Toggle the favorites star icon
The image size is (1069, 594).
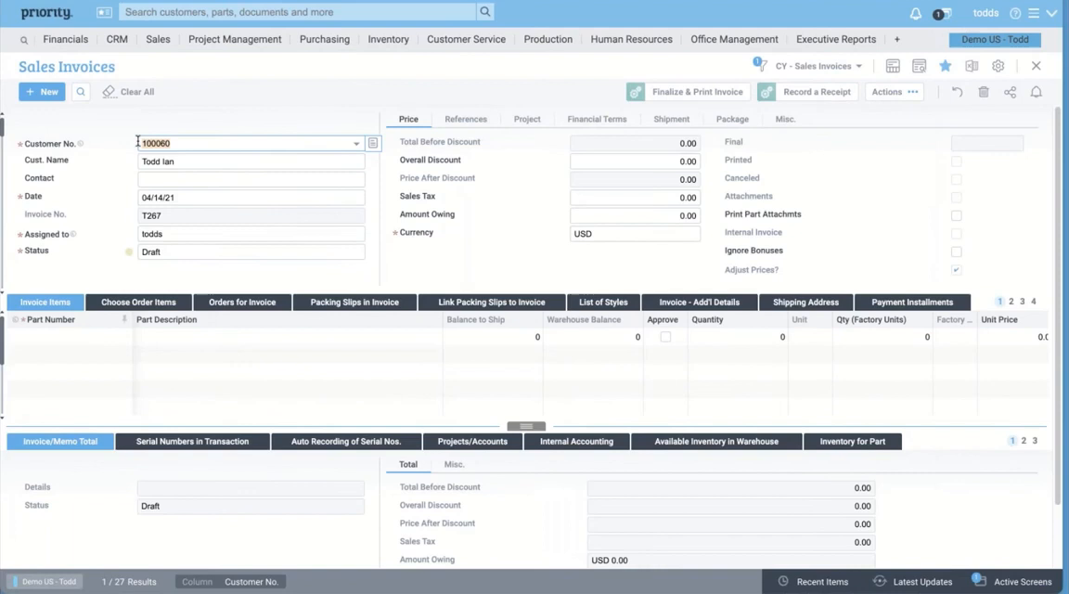[945, 66]
